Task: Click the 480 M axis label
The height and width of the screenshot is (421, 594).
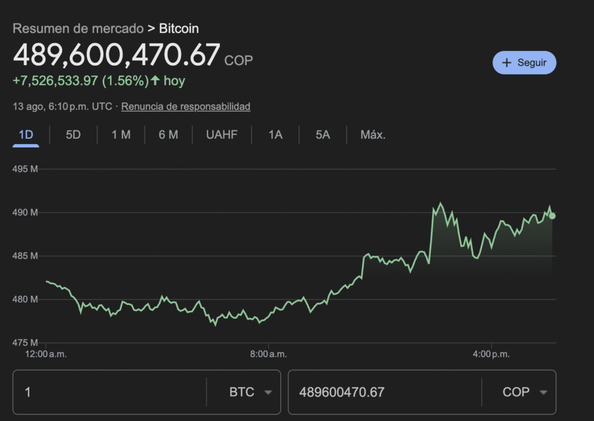Action: pyautogui.click(x=25, y=299)
